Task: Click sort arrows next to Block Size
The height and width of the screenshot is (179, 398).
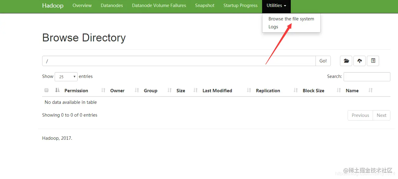Action: [x=339, y=90]
